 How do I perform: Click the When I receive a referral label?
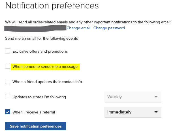pos(34,112)
